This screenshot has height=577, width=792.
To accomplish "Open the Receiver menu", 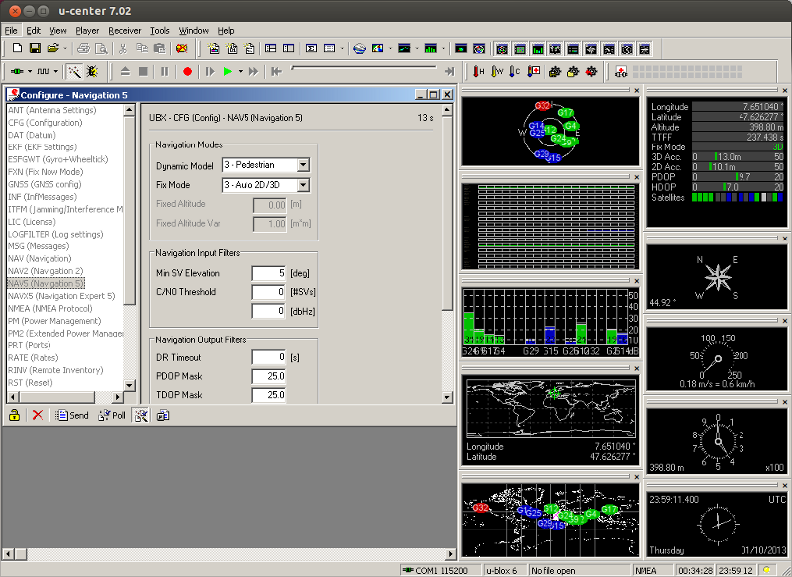I will coord(125,31).
